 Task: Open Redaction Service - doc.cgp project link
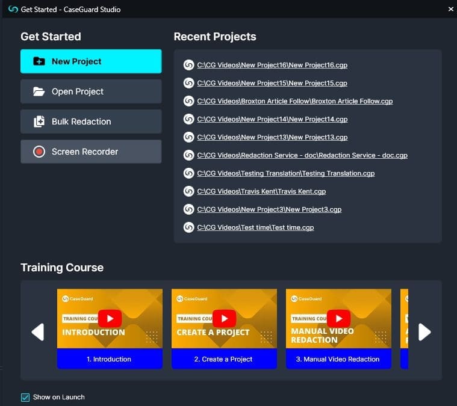[302, 155]
